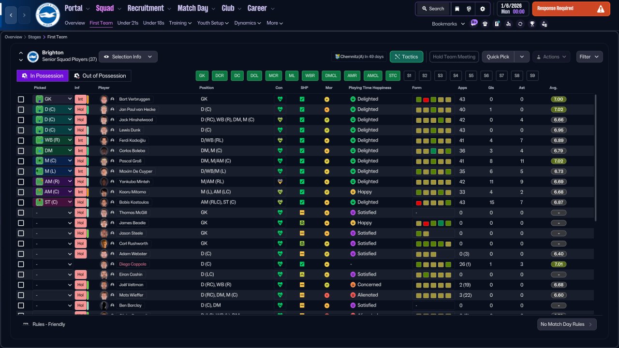
Task: Click the Tactics button
Action: pyautogui.click(x=406, y=57)
